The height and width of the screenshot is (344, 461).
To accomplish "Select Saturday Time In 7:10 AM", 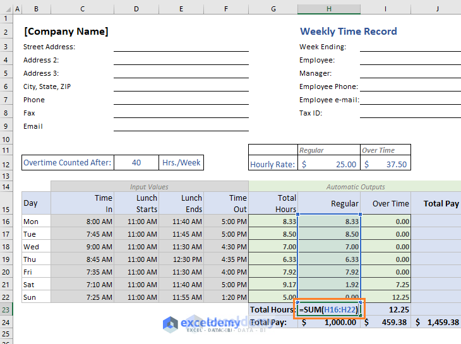I will pos(82,285).
